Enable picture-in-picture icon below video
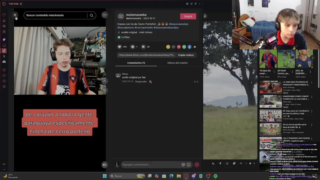Screen dimensions: 320x180 (227, 163)
